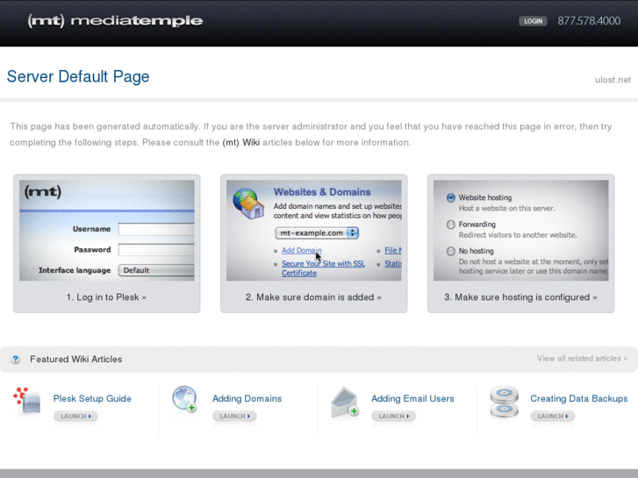
Task: Open the hosting options screenshot thumbnail
Action: coord(520,231)
